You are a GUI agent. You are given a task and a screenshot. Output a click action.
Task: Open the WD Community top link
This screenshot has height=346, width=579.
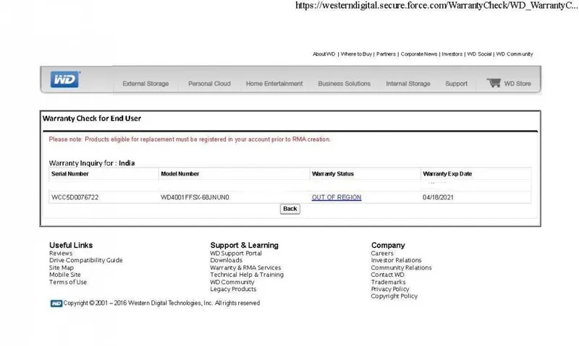(515, 54)
